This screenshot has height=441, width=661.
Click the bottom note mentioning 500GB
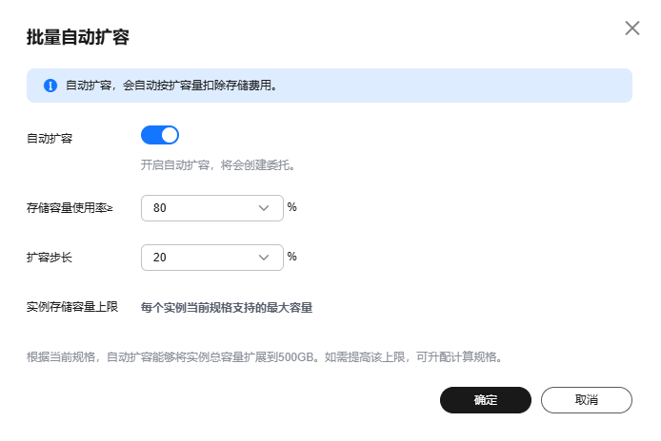[x=263, y=358]
